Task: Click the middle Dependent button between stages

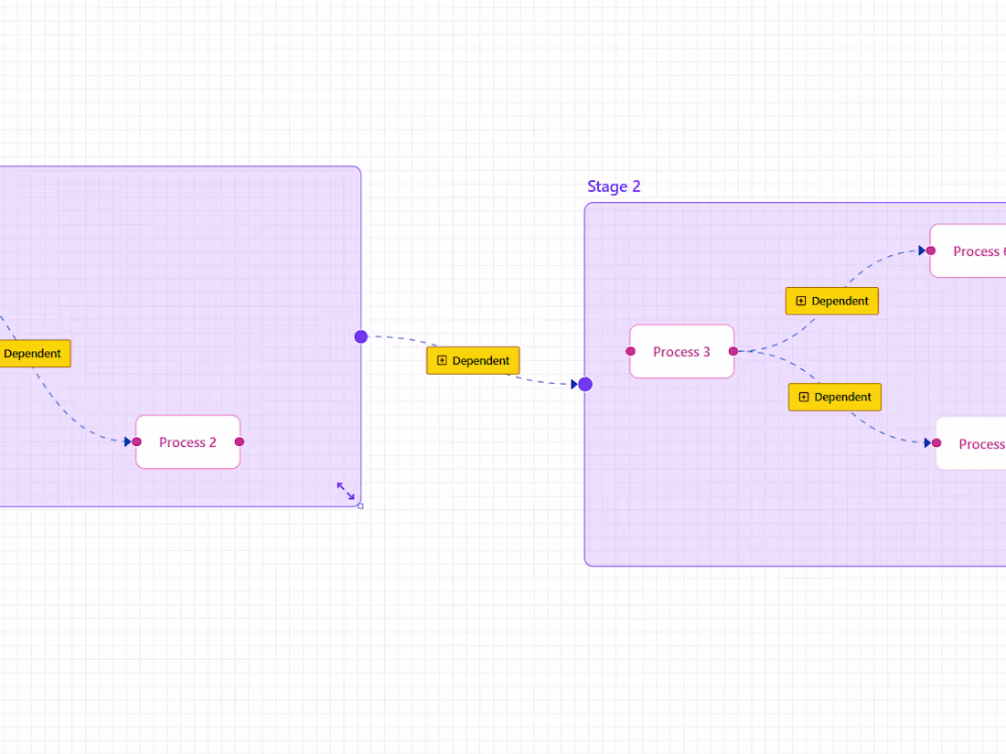Action: pos(473,360)
